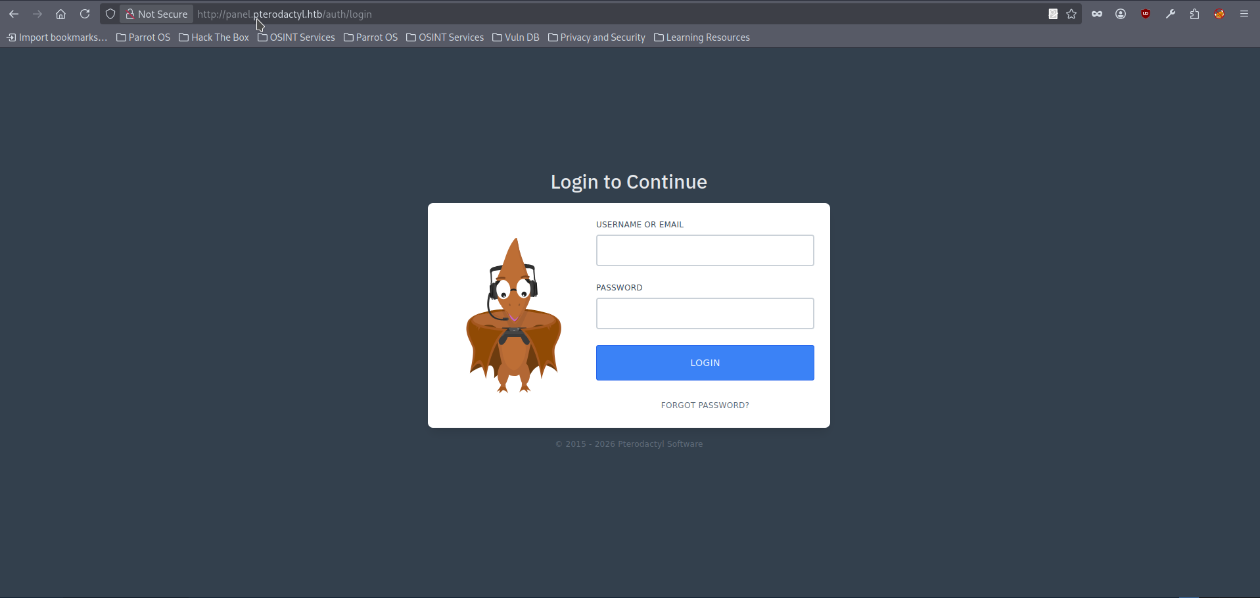
Task: Go back to the previous page
Action: 14,14
